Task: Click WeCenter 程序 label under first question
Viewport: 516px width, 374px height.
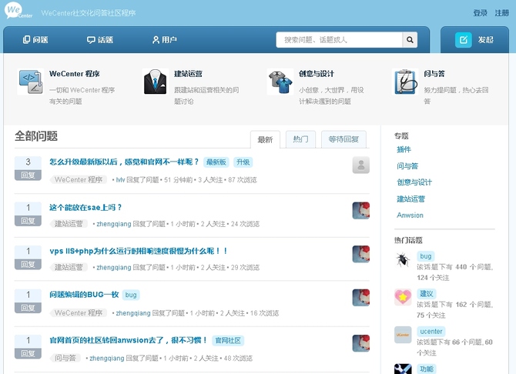Action: coord(79,180)
